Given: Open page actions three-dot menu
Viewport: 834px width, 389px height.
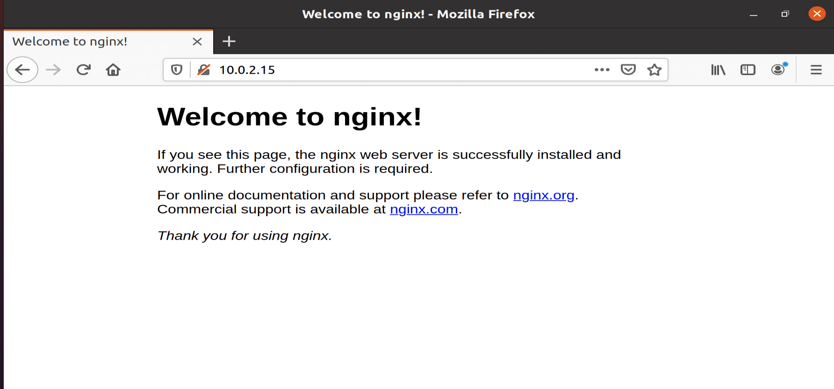Looking at the screenshot, I should click(602, 70).
